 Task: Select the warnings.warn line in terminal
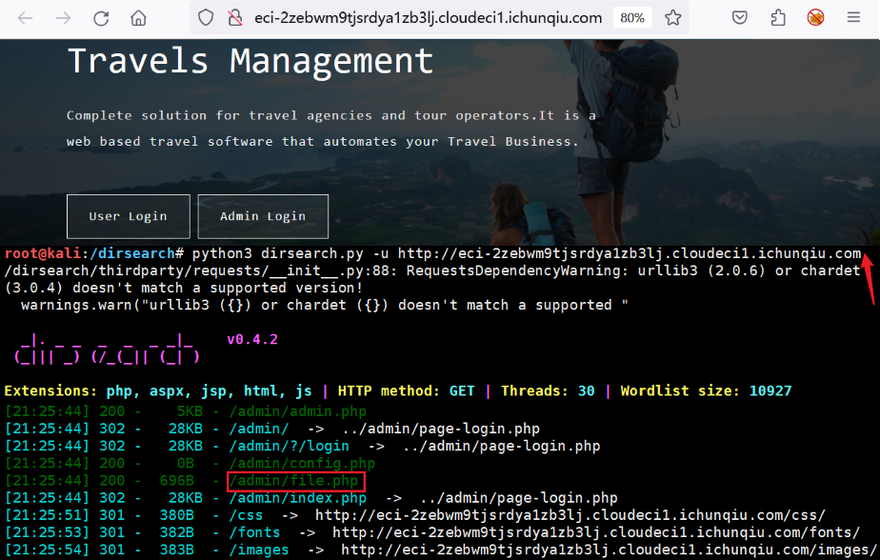click(325, 306)
